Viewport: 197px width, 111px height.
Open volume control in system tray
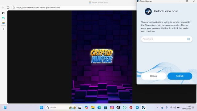pos(175,108)
